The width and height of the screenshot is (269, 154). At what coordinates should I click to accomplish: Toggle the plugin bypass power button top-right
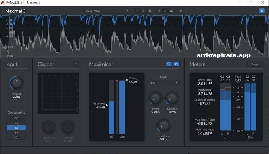[261, 11]
